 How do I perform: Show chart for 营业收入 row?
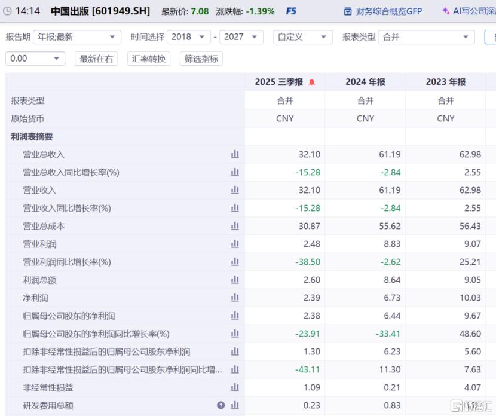point(235,190)
